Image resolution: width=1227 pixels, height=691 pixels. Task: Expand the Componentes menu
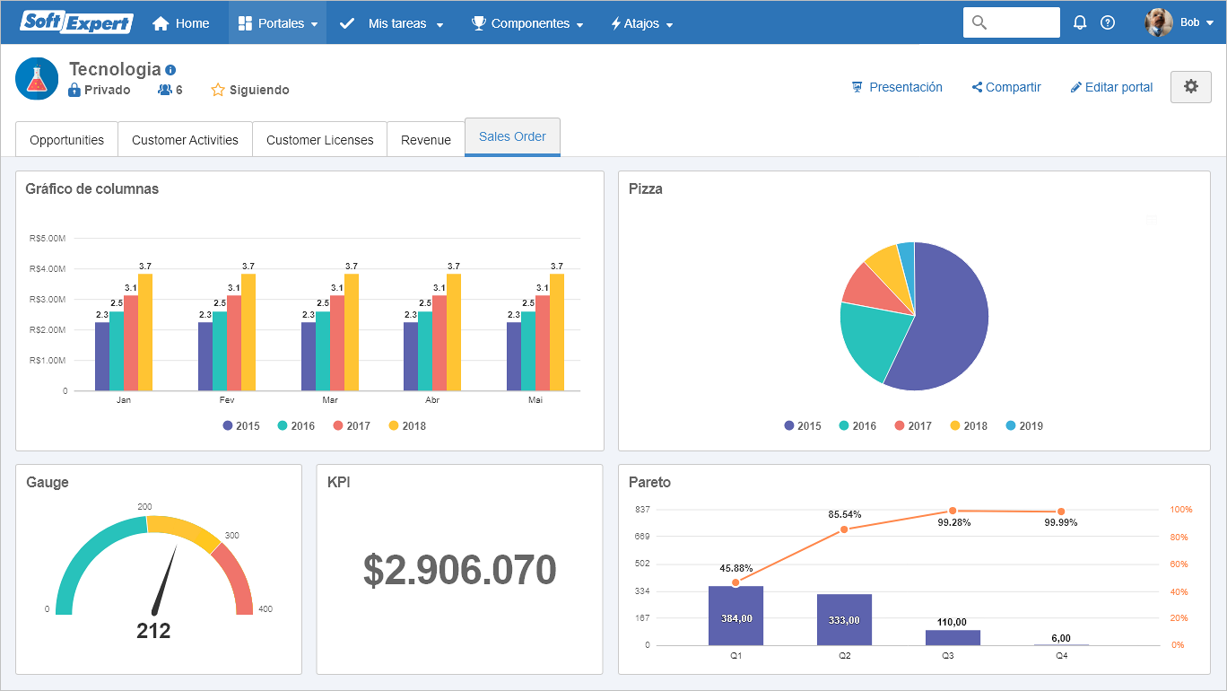click(528, 23)
